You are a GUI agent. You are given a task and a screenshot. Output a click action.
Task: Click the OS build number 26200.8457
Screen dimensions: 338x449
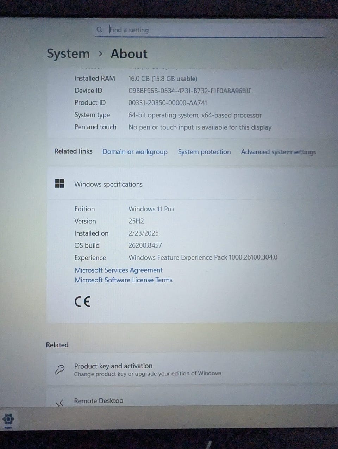145,245
